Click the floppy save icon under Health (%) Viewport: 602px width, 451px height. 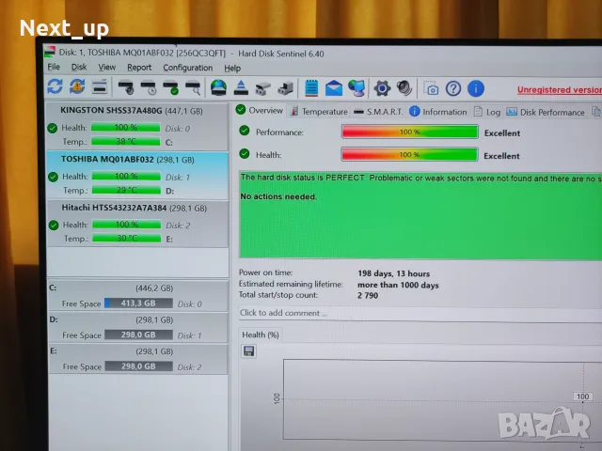(x=248, y=350)
